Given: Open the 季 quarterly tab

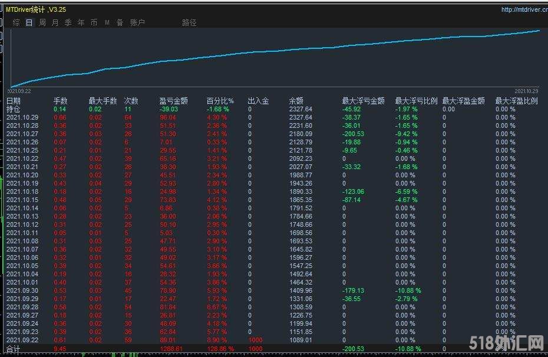Looking at the screenshot, I should 68,23.
